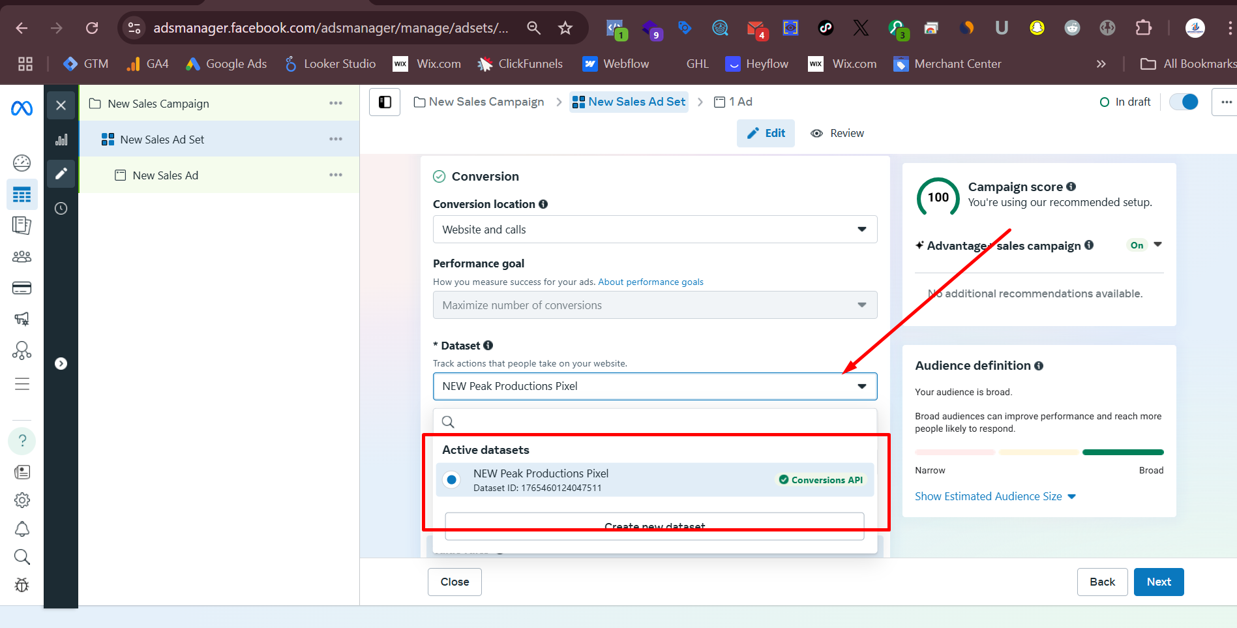The image size is (1237, 628).
Task: Switch to the Review tab
Action: (837, 133)
